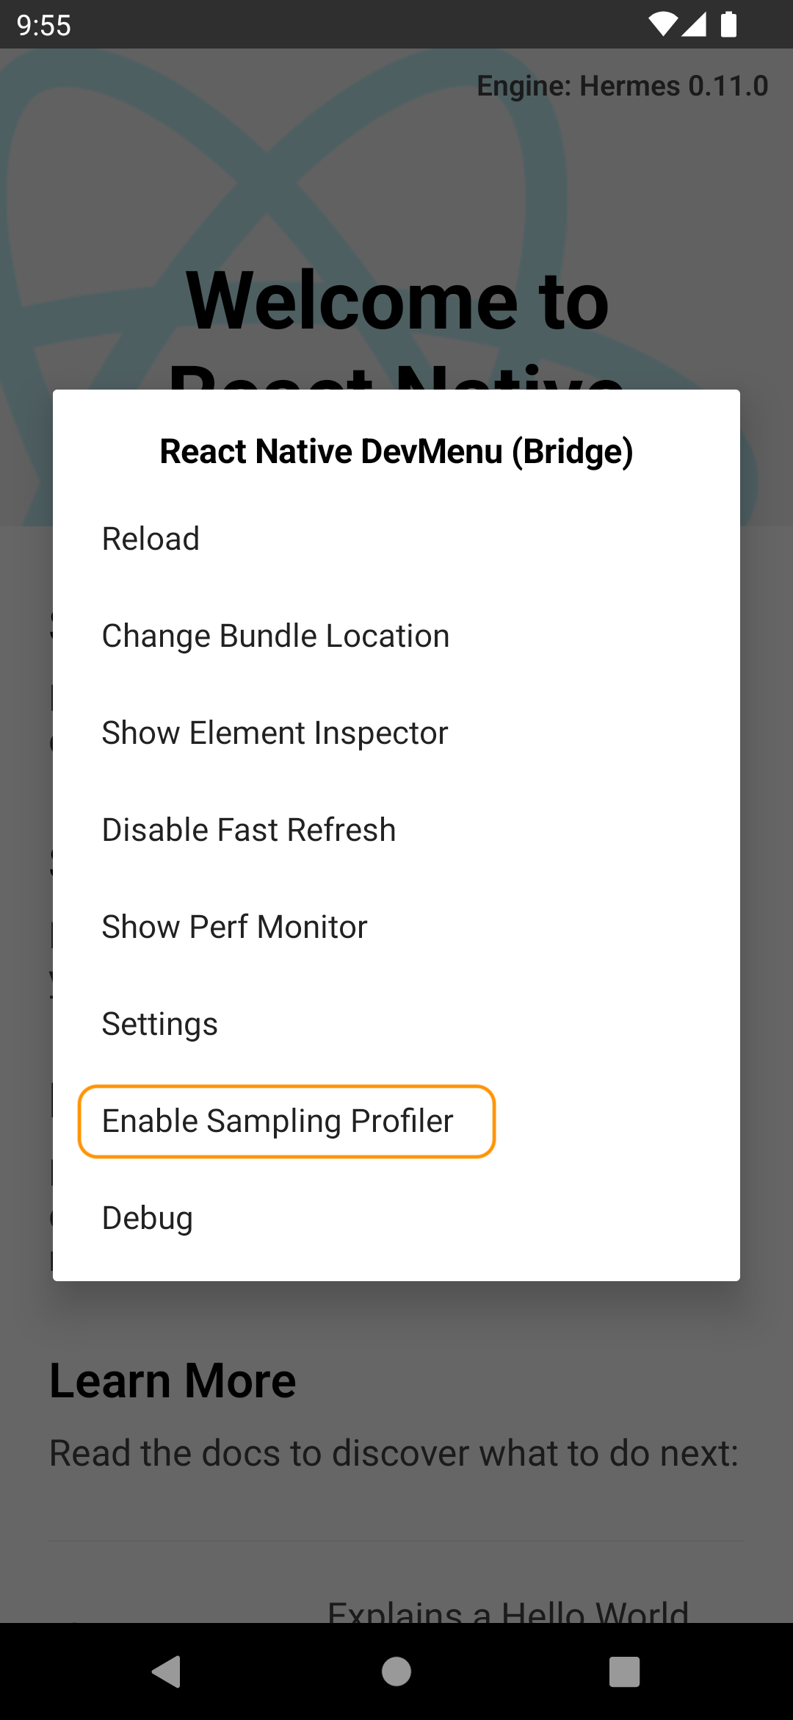Tap the Wi-Fi status icon

coord(663,24)
